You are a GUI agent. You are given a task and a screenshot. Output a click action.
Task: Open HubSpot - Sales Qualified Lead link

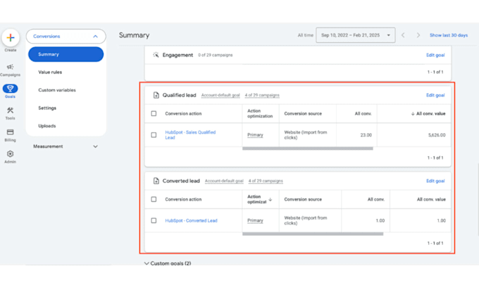[x=190, y=134]
